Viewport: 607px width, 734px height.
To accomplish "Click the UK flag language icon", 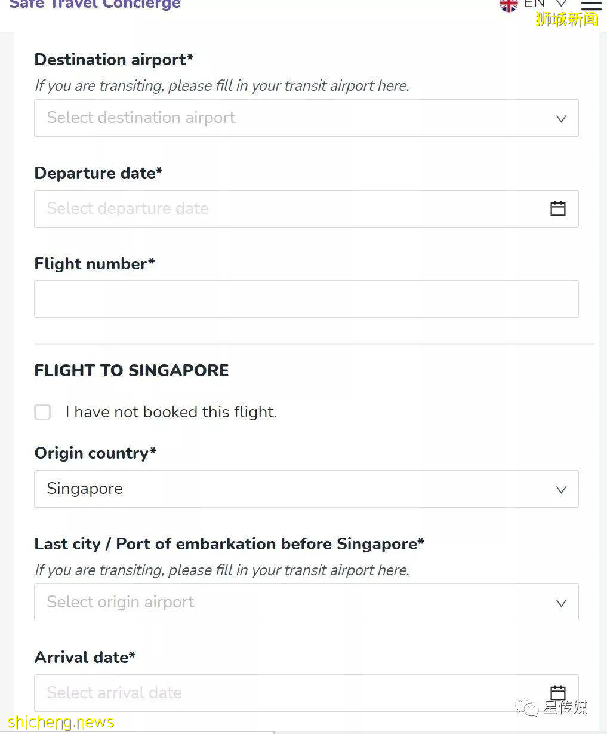I will click(x=509, y=5).
